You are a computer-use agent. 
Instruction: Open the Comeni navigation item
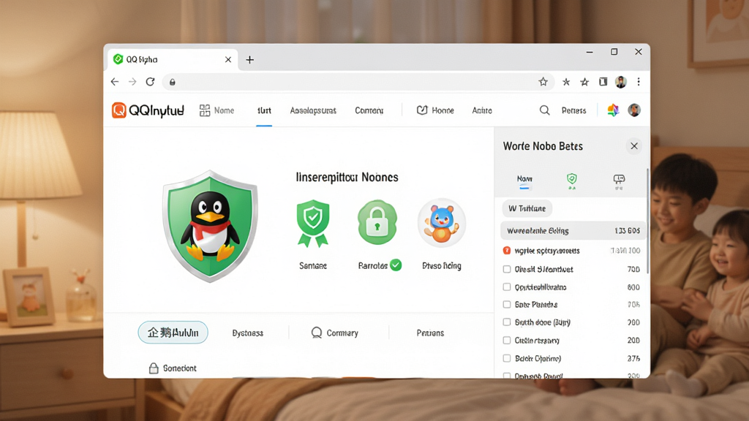[x=369, y=110]
